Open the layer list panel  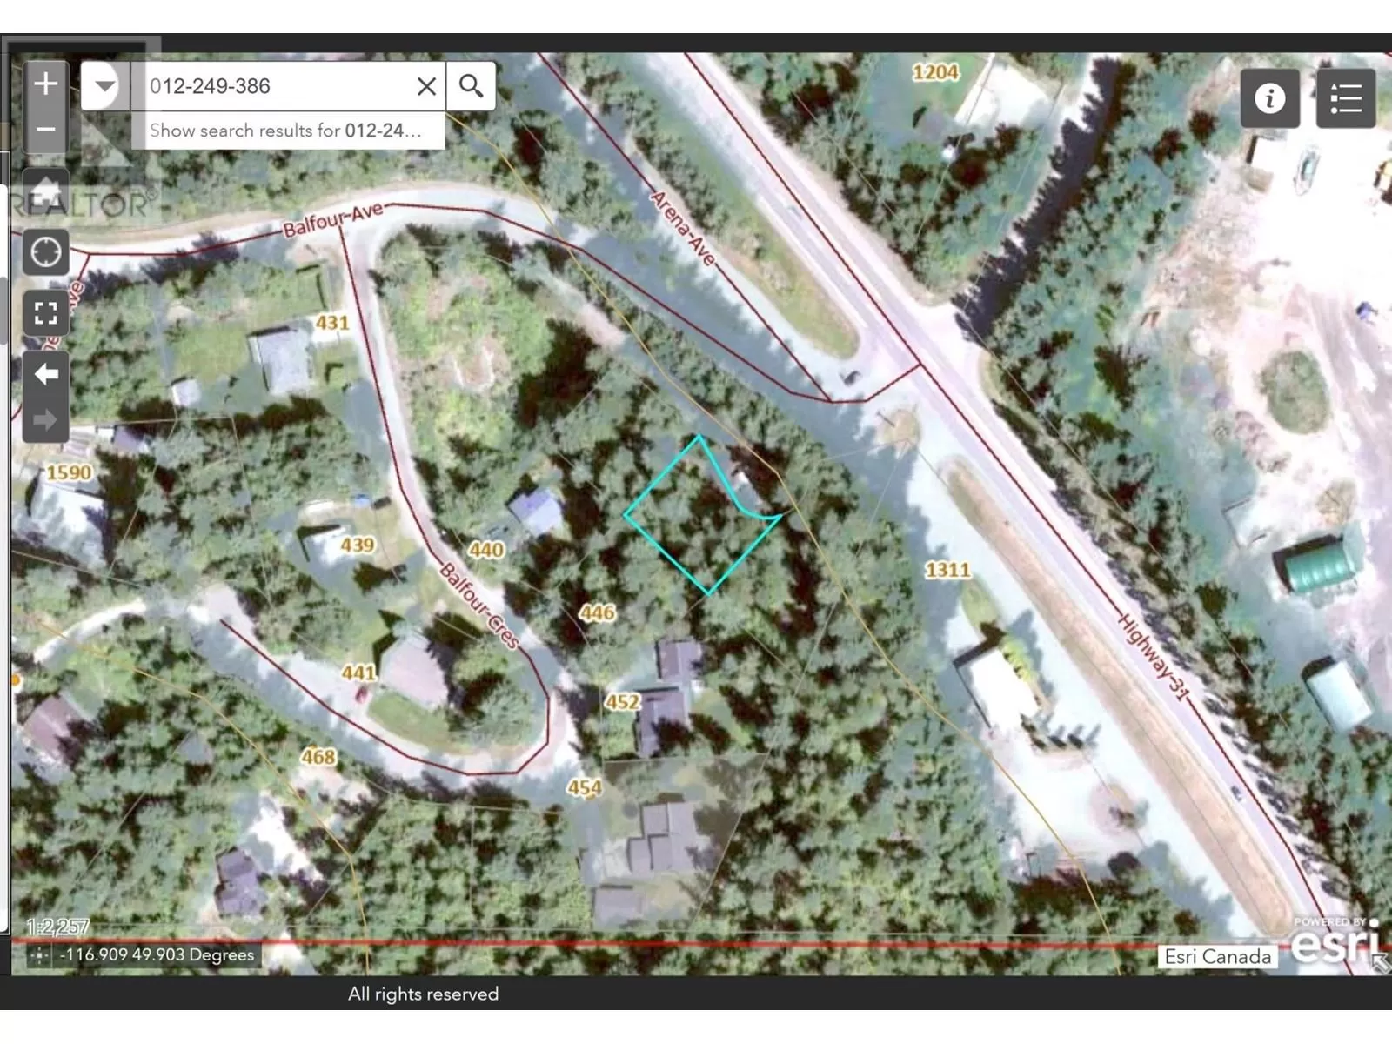(x=1345, y=98)
